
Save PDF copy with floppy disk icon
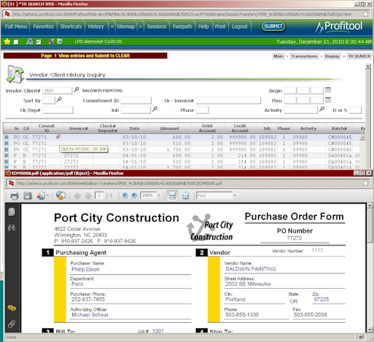coord(27,195)
